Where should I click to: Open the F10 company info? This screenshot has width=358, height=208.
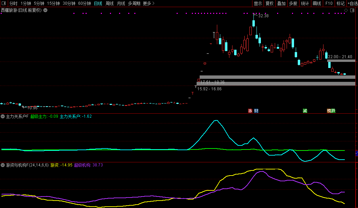329,3
